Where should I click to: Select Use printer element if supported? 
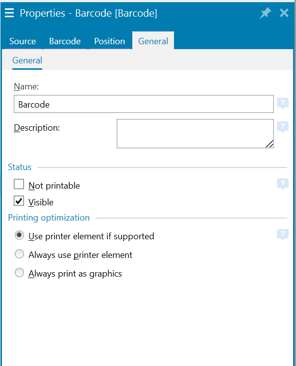[x=20, y=236]
